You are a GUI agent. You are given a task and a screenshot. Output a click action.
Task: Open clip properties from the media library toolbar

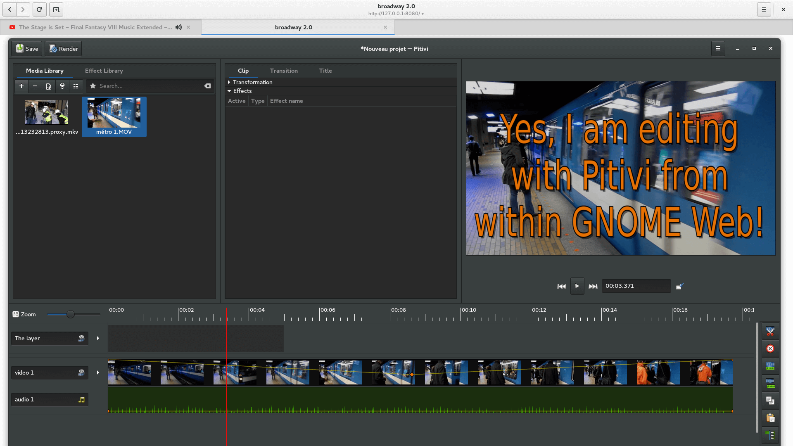49,86
